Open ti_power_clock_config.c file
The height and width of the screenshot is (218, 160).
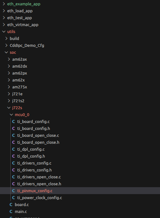click(40, 198)
